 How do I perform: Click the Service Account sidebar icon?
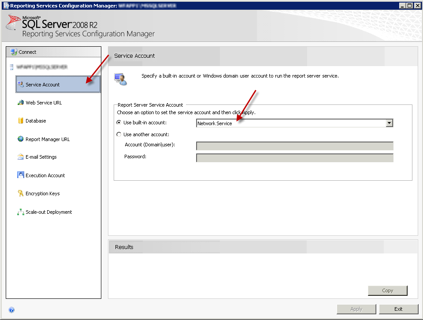coord(21,85)
